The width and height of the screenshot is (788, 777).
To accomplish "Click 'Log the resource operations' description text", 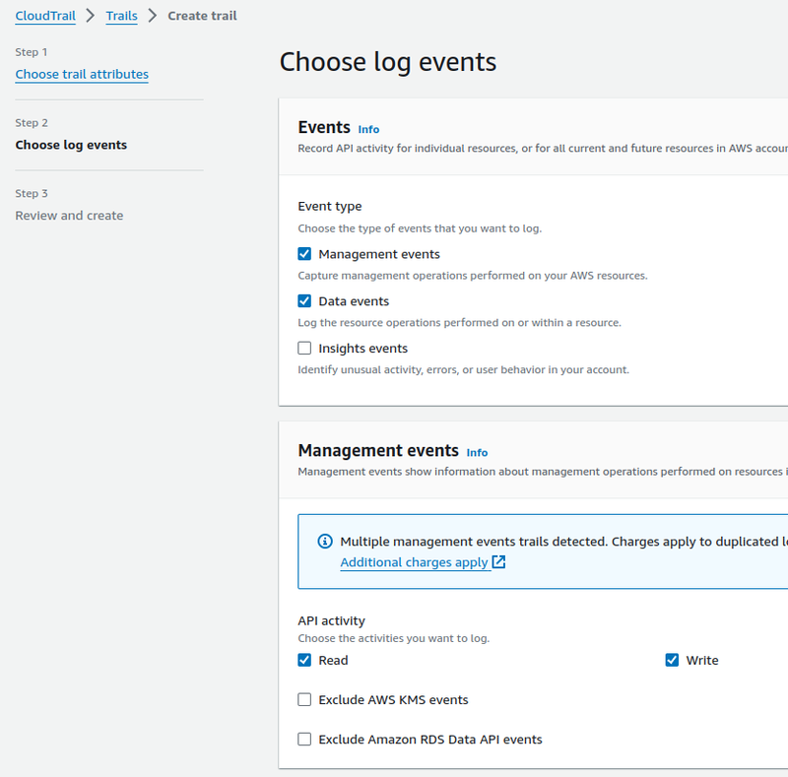I will point(459,323).
